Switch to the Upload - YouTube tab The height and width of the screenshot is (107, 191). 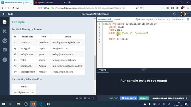(45, 2)
